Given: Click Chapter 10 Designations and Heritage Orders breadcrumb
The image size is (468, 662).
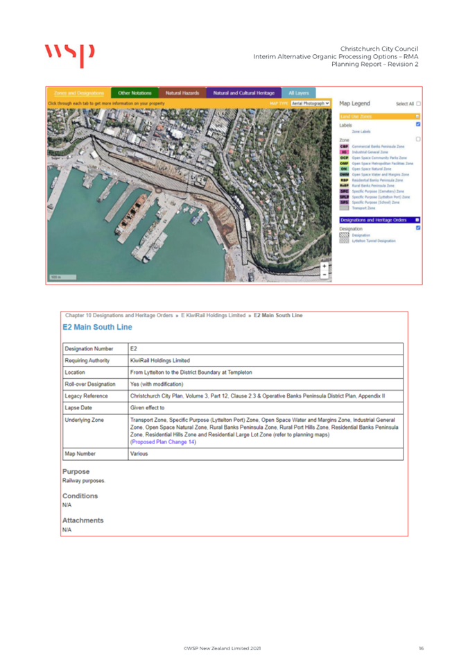Looking at the screenshot, I should [119, 315].
